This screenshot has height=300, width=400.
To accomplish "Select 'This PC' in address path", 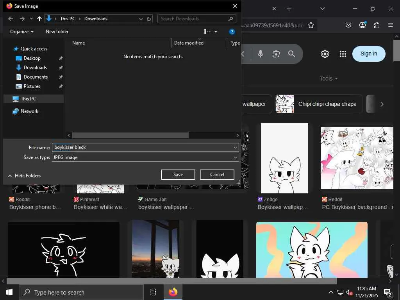I will [68, 19].
